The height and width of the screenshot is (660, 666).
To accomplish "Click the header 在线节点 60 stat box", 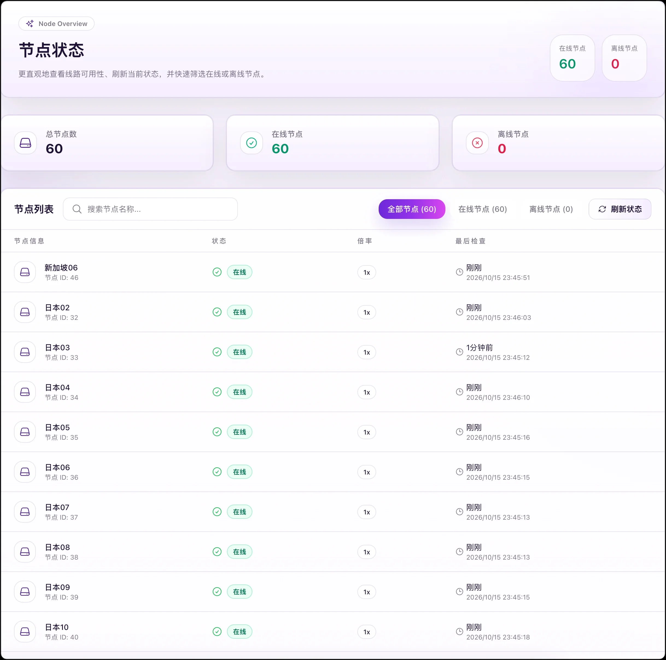I will tap(572, 58).
